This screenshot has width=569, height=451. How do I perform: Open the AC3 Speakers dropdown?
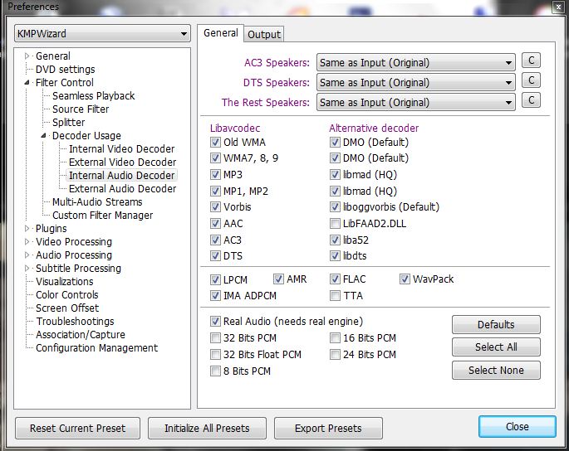pos(416,63)
